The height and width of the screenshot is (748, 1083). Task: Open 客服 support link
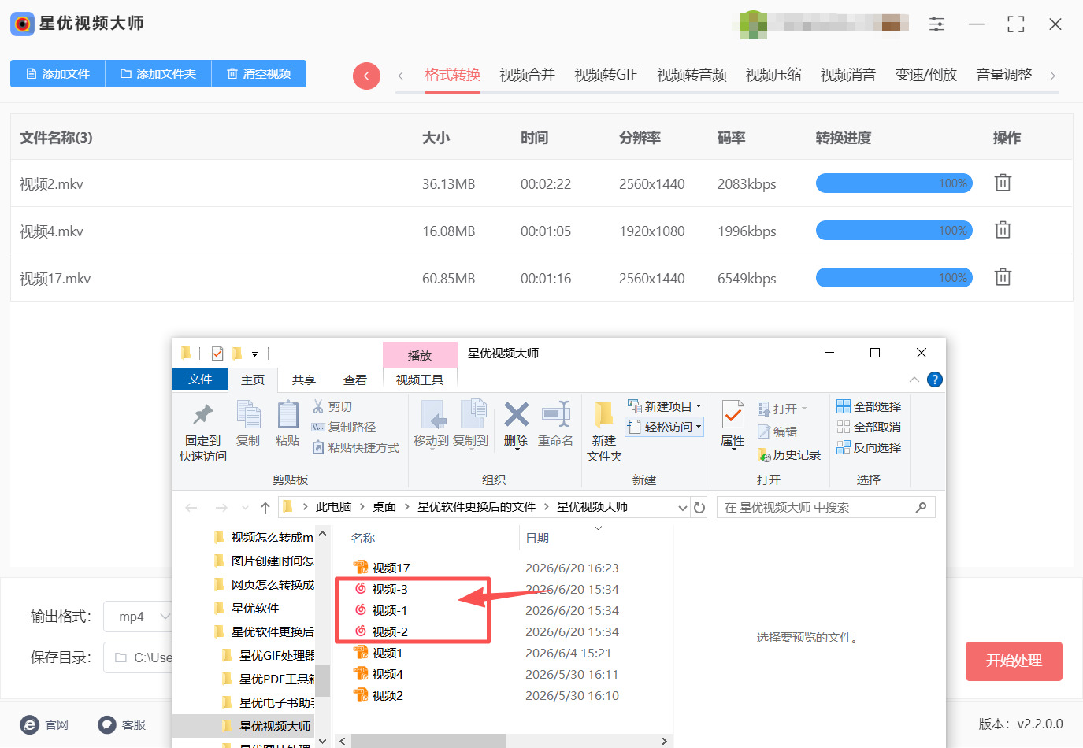pyautogui.click(x=122, y=724)
